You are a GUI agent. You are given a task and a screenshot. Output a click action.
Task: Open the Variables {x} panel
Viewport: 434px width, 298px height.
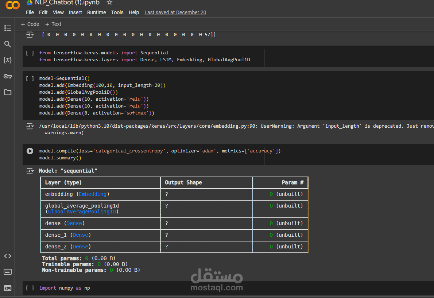click(x=7, y=60)
